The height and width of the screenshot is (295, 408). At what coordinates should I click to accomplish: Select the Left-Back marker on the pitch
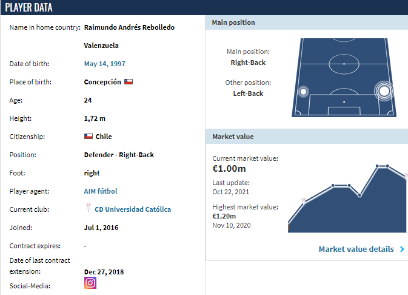[x=303, y=92]
